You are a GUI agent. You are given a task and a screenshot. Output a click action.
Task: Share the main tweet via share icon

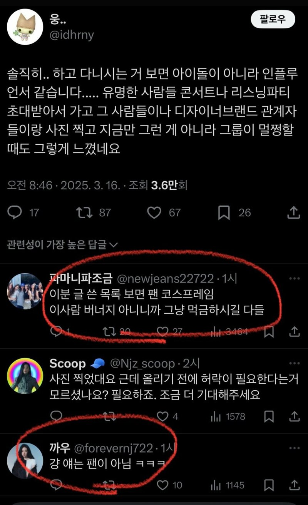294,212
